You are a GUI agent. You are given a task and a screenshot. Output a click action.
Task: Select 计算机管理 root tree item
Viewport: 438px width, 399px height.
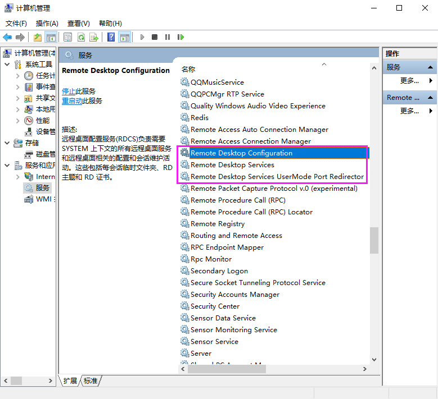[29, 53]
